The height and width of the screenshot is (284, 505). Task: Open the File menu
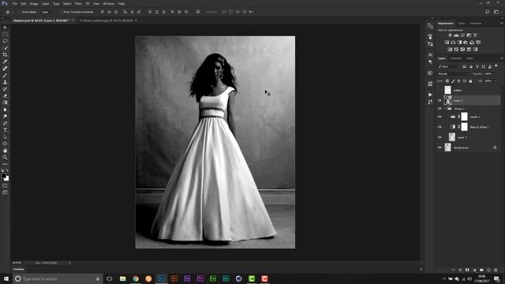point(15,3)
